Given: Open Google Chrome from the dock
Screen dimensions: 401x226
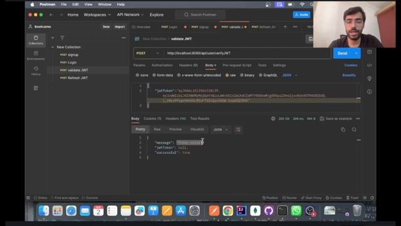Looking at the screenshot, I should point(227,211).
